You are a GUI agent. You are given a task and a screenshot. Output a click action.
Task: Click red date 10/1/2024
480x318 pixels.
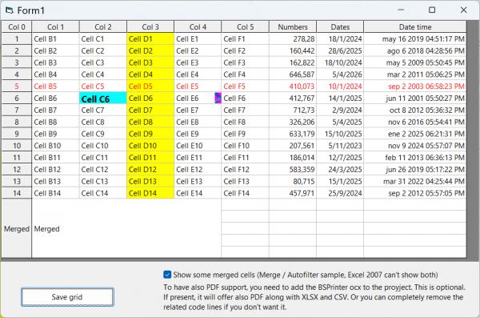pos(340,87)
